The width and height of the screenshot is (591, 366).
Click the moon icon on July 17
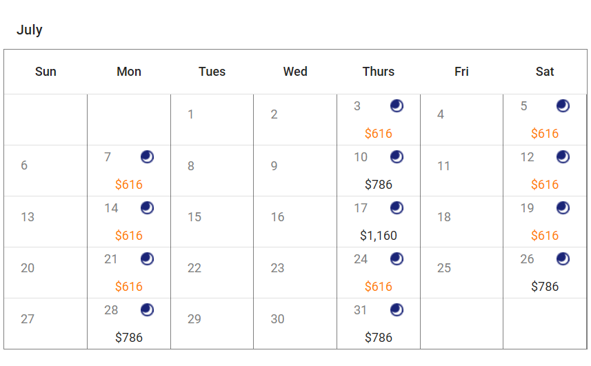pos(397,208)
